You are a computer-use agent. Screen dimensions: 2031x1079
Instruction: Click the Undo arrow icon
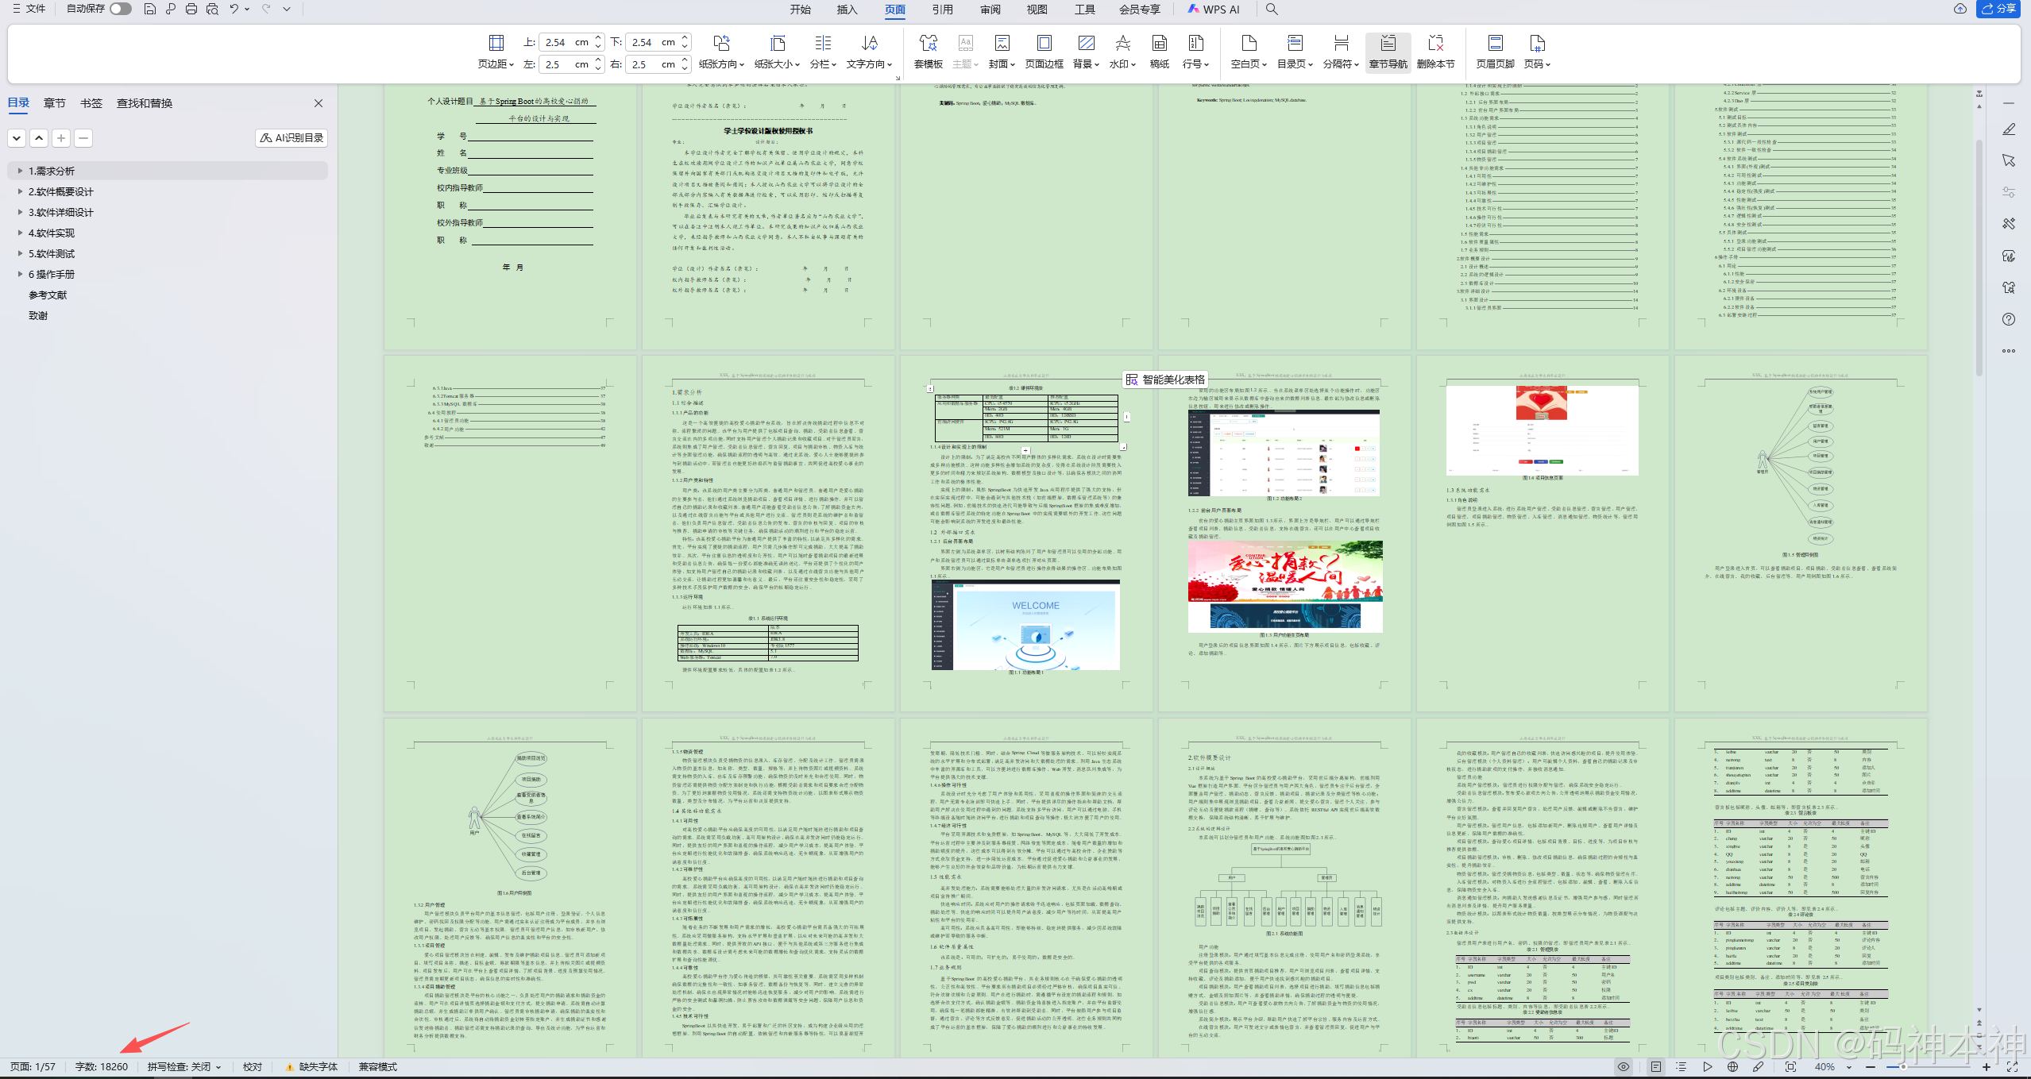[234, 9]
